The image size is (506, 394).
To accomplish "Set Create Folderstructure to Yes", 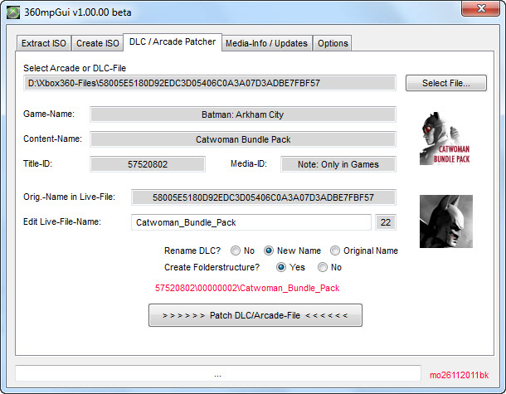I will 281,267.
